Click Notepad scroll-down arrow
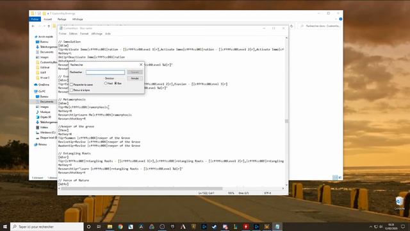The height and width of the screenshot is (231, 410). click(286, 185)
